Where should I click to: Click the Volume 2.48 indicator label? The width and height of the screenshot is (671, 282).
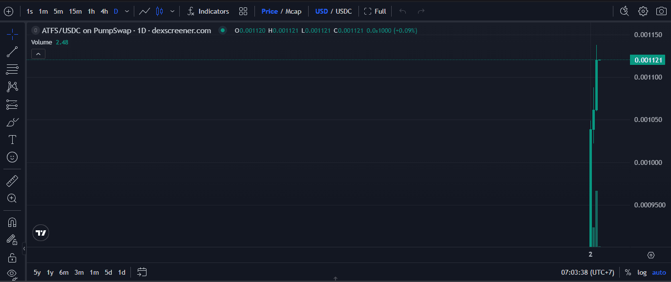(x=50, y=42)
